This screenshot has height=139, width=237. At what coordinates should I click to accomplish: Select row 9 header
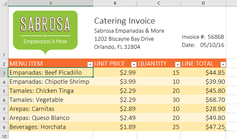[x=4, y=127]
